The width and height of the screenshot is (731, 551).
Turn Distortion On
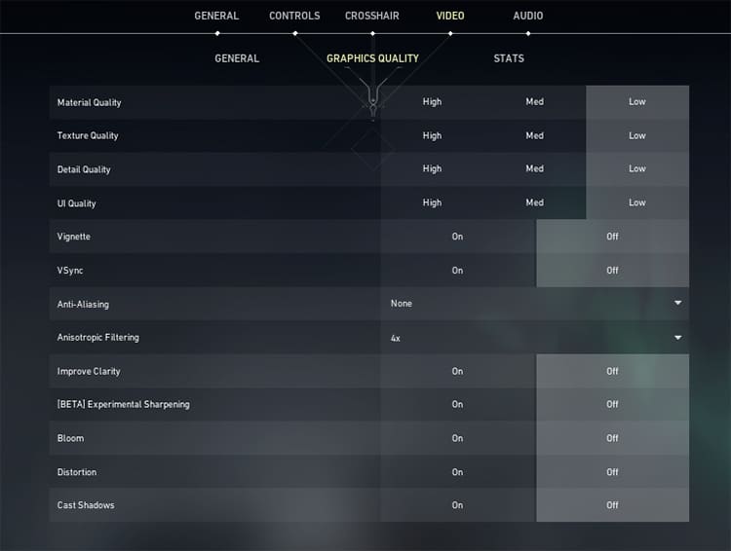click(458, 472)
